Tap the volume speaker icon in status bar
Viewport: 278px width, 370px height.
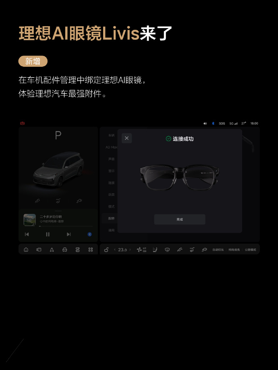205,123
